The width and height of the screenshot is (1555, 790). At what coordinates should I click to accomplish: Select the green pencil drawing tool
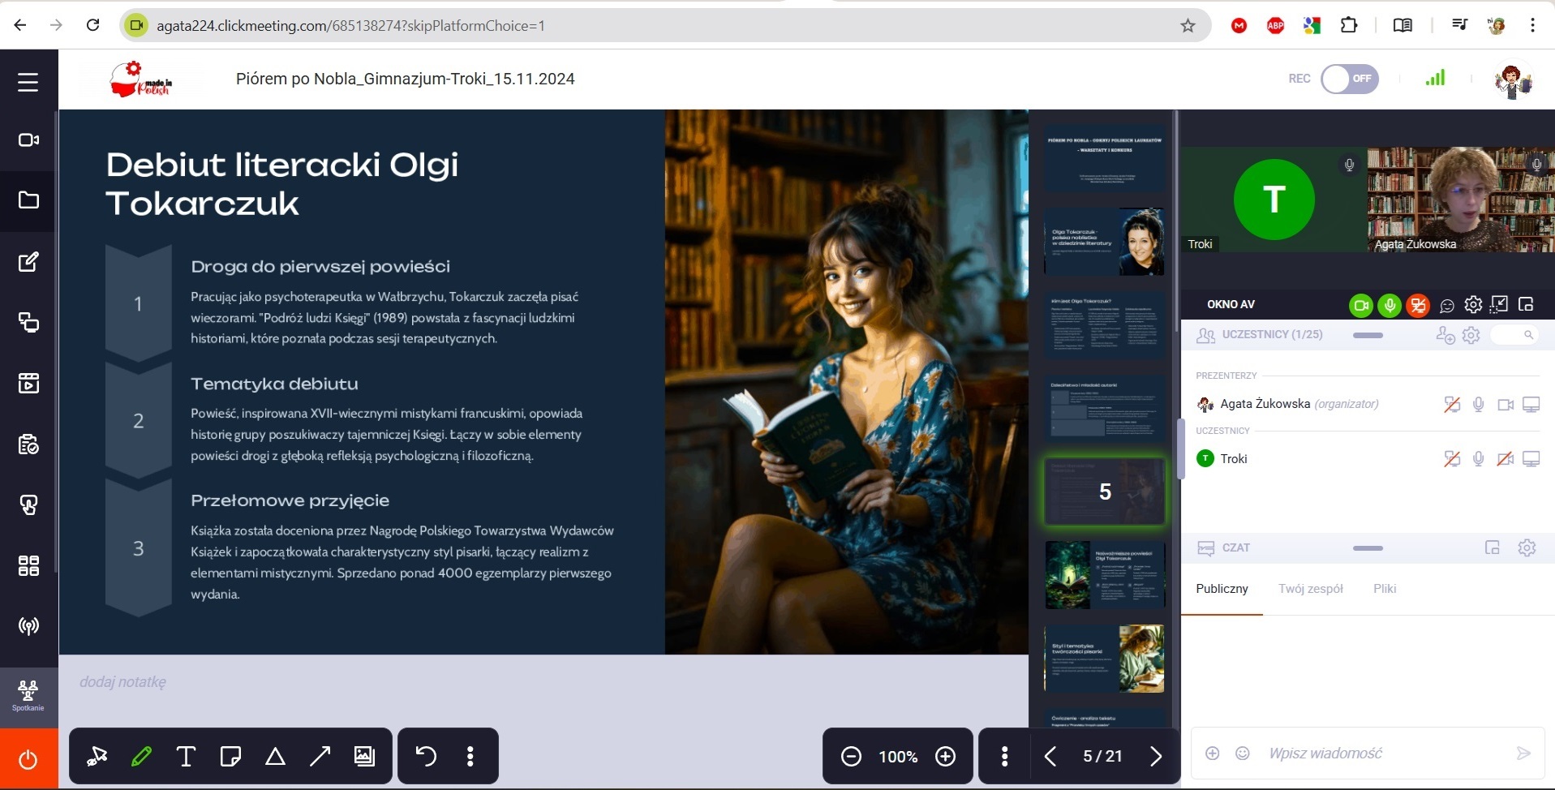(141, 757)
